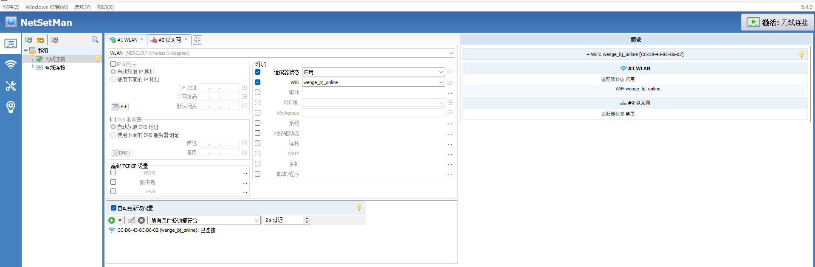Open the arrow next to add condition
This screenshot has height=267, width=815.
(x=120, y=220)
